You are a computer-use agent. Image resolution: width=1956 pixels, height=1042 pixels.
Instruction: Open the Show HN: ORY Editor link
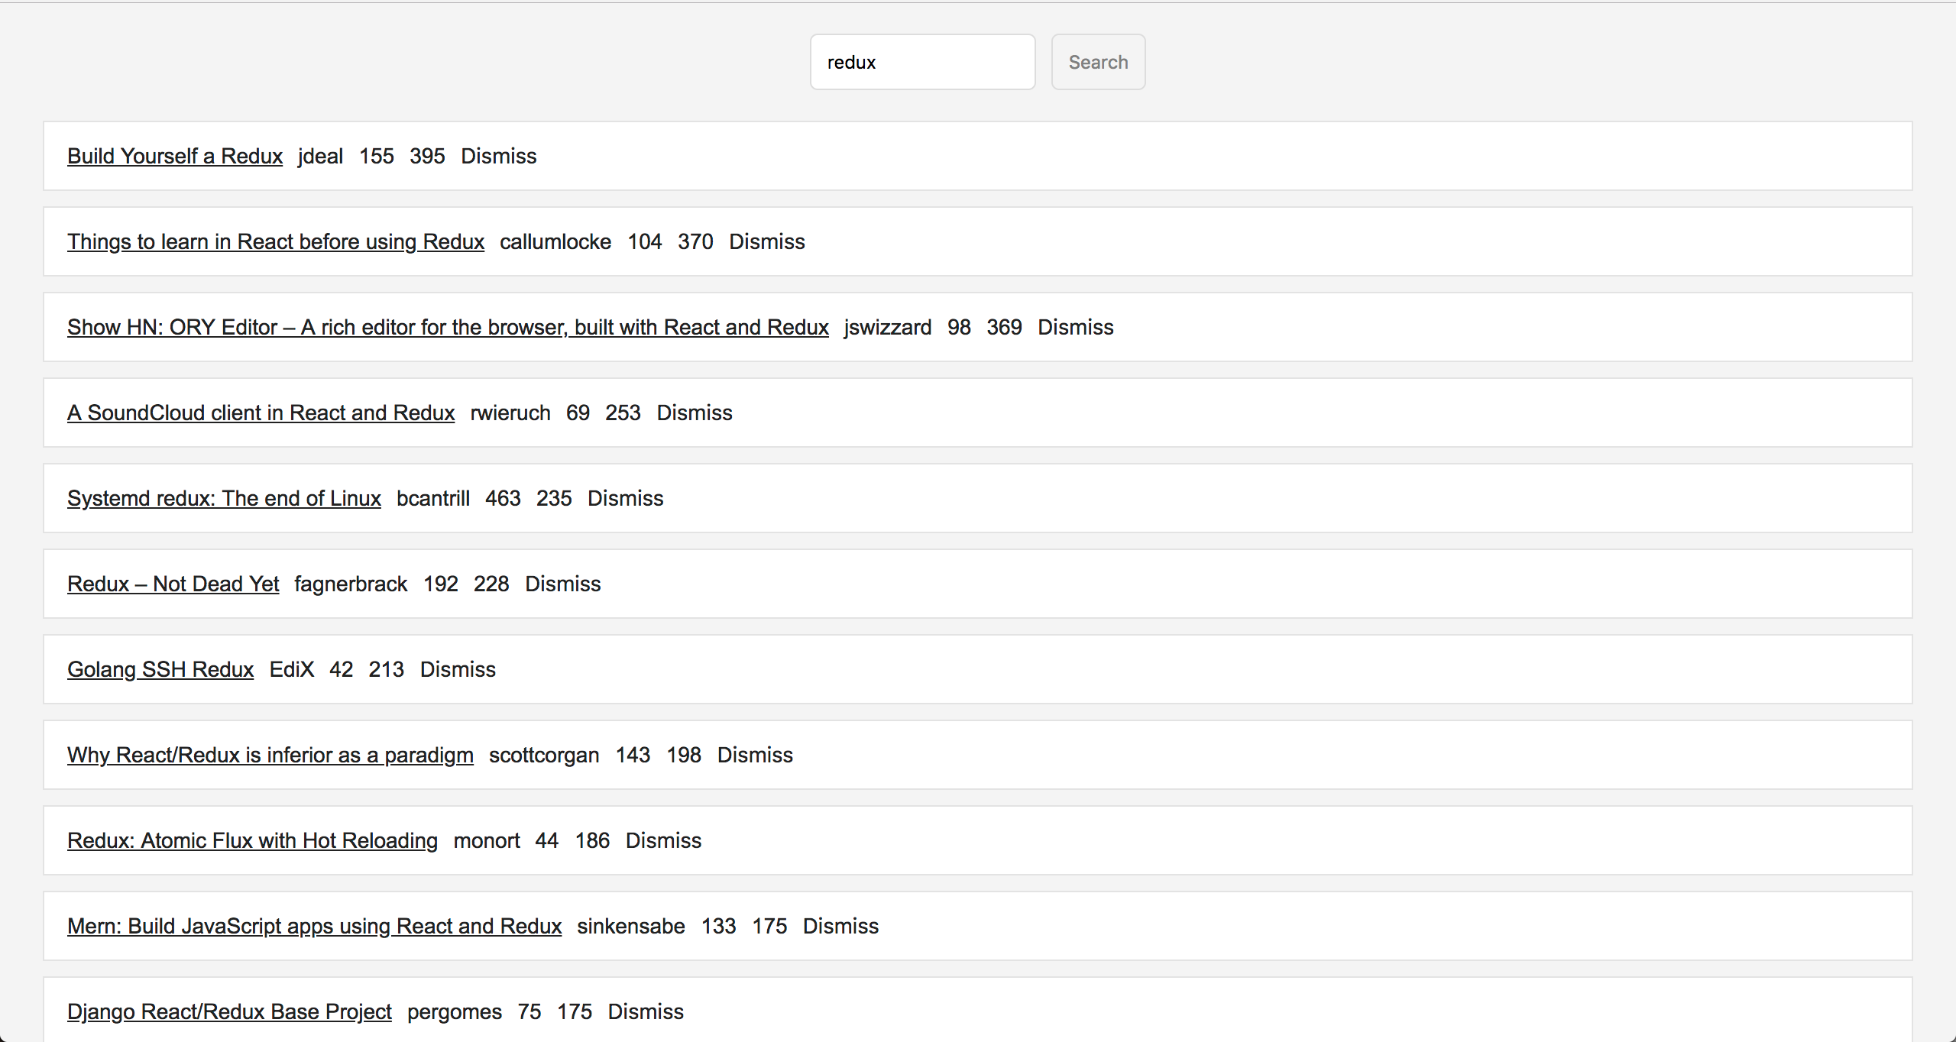click(448, 327)
